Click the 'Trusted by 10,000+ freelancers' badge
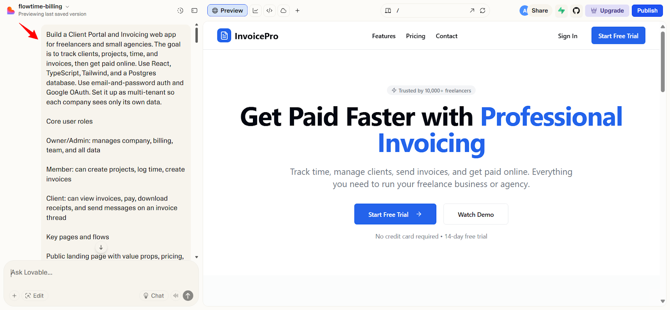This screenshot has height=310, width=670. [x=431, y=90]
